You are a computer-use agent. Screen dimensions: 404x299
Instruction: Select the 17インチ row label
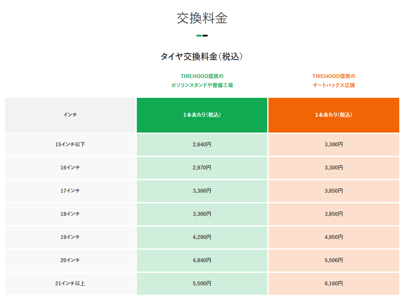click(x=70, y=191)
